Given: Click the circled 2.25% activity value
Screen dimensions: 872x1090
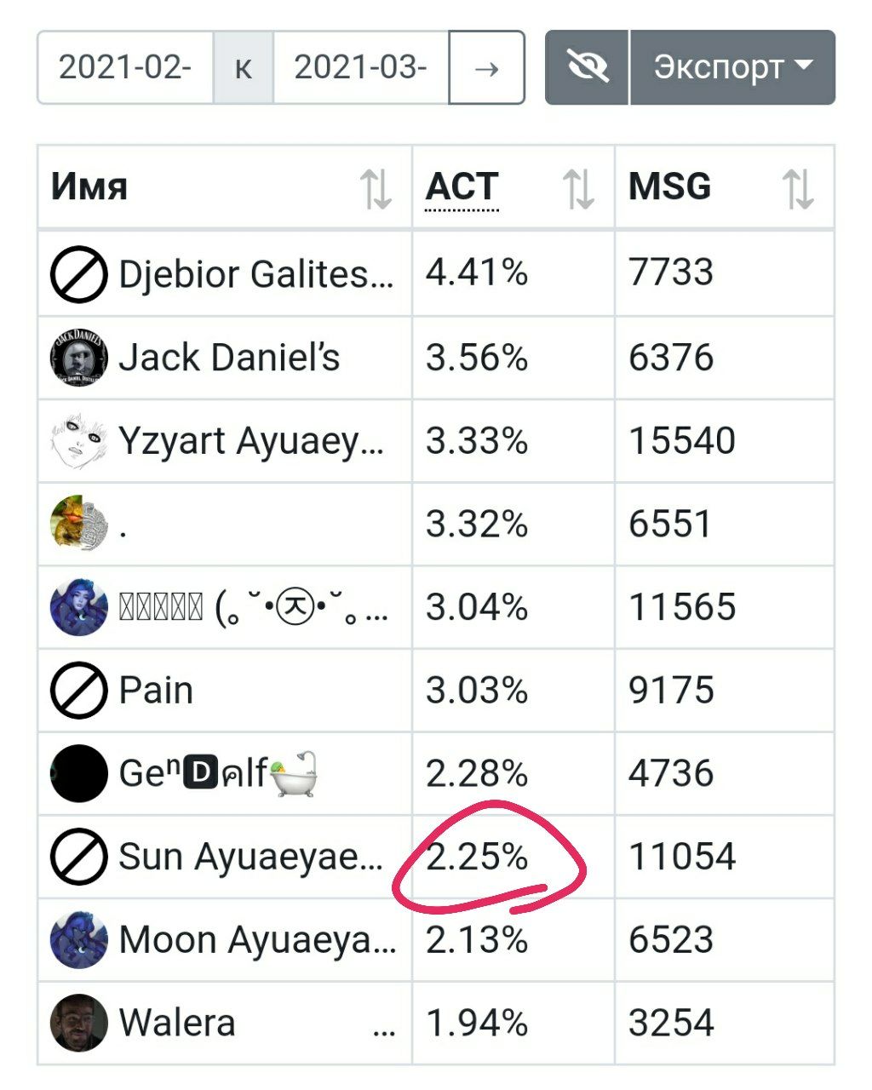Looking at the screenshot, I should [x=477, y=858].
